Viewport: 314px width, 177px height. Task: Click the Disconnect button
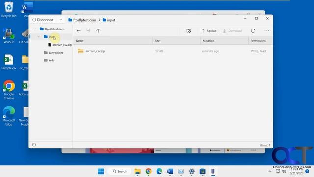click(x=43, y=20)
